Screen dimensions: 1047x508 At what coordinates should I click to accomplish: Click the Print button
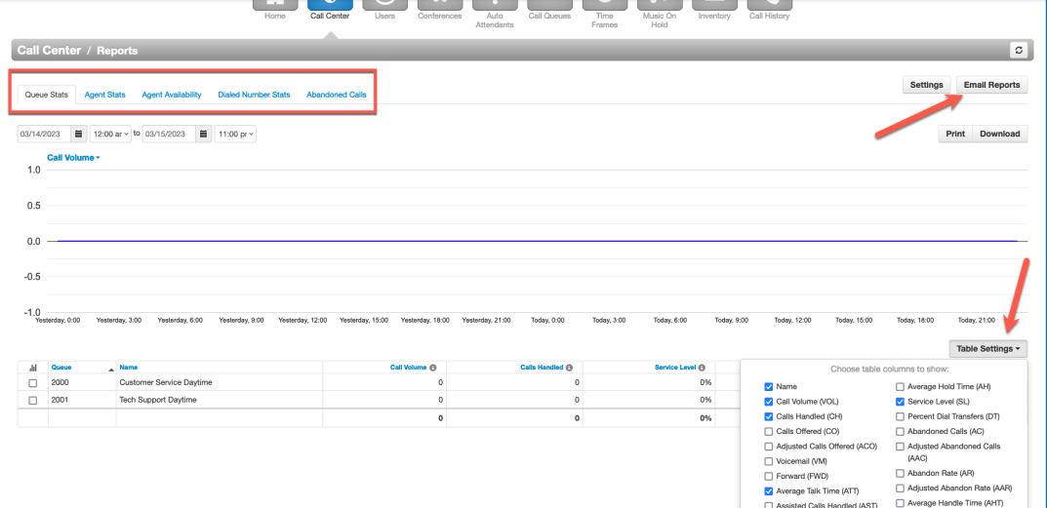(x=955, y=134)
